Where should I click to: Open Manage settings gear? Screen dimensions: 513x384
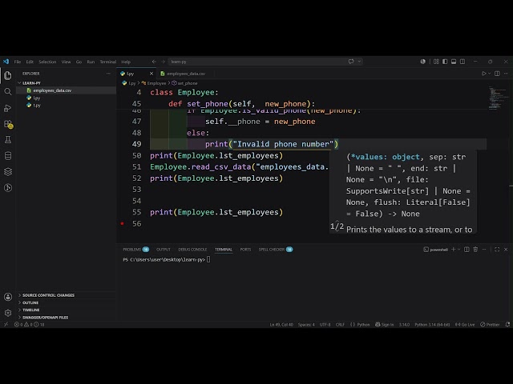8,313
